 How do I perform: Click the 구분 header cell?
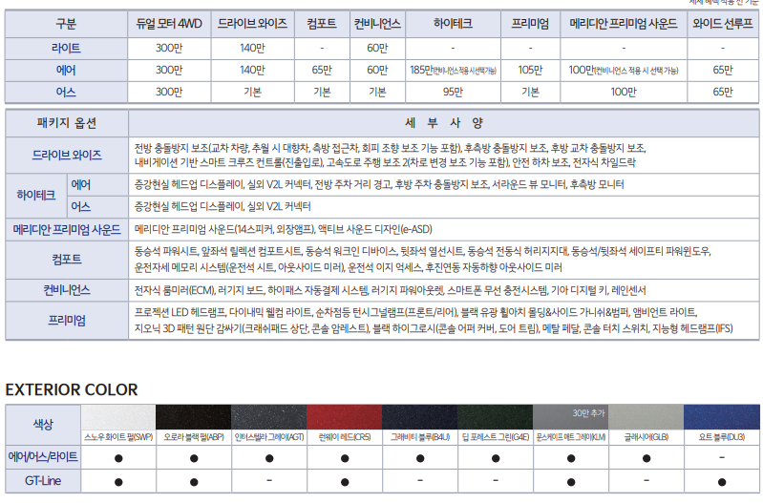click(x=66, y=24)
